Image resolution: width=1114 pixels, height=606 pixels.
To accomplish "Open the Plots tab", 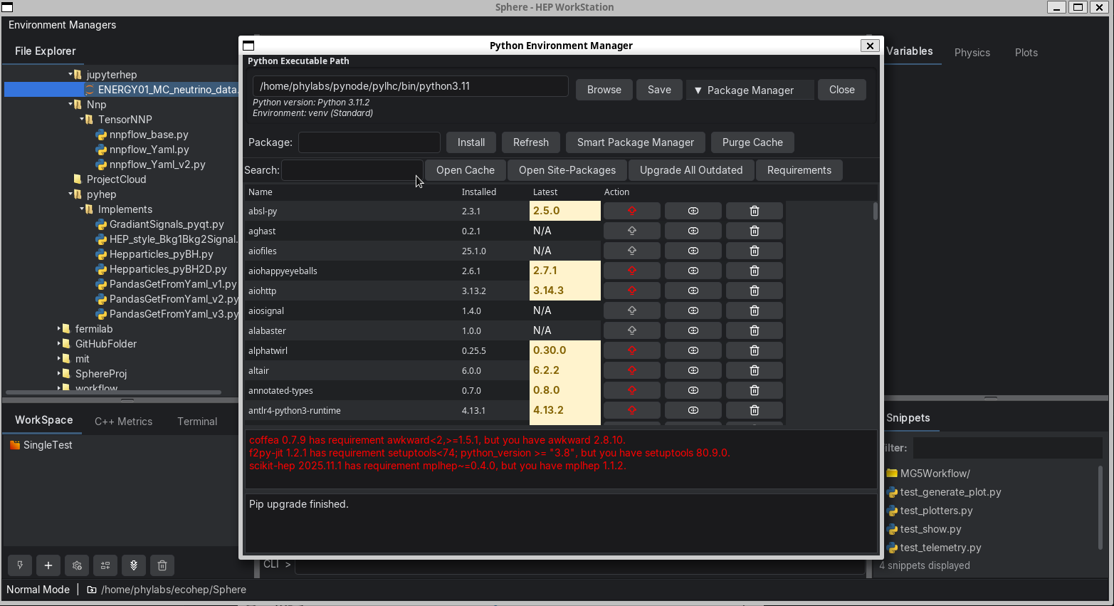I will [1026, 53].
